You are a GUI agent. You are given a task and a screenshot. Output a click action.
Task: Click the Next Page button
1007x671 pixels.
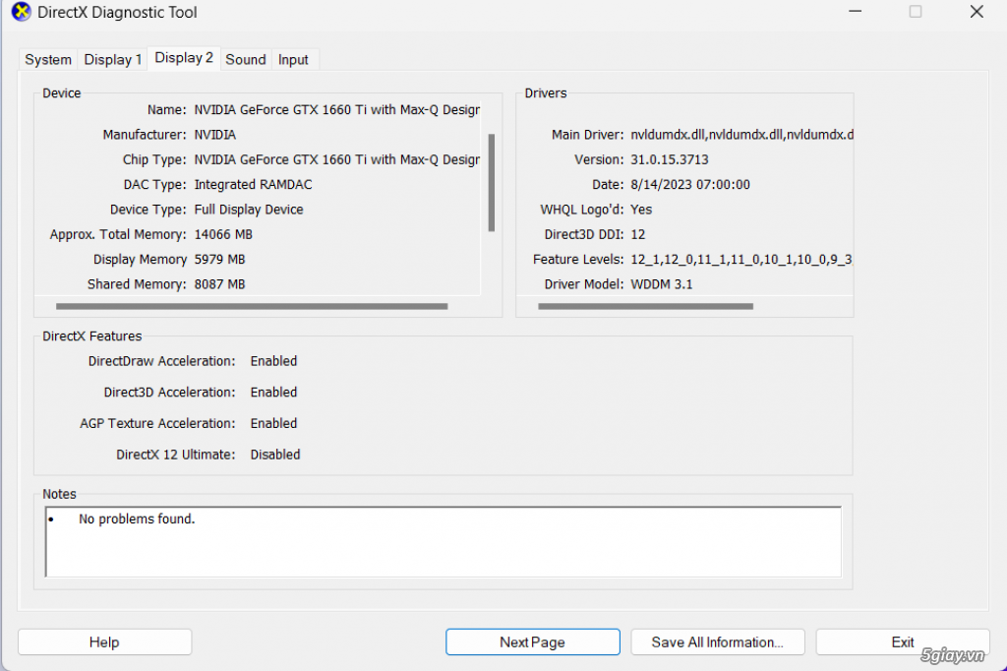(x=532, y=642)
